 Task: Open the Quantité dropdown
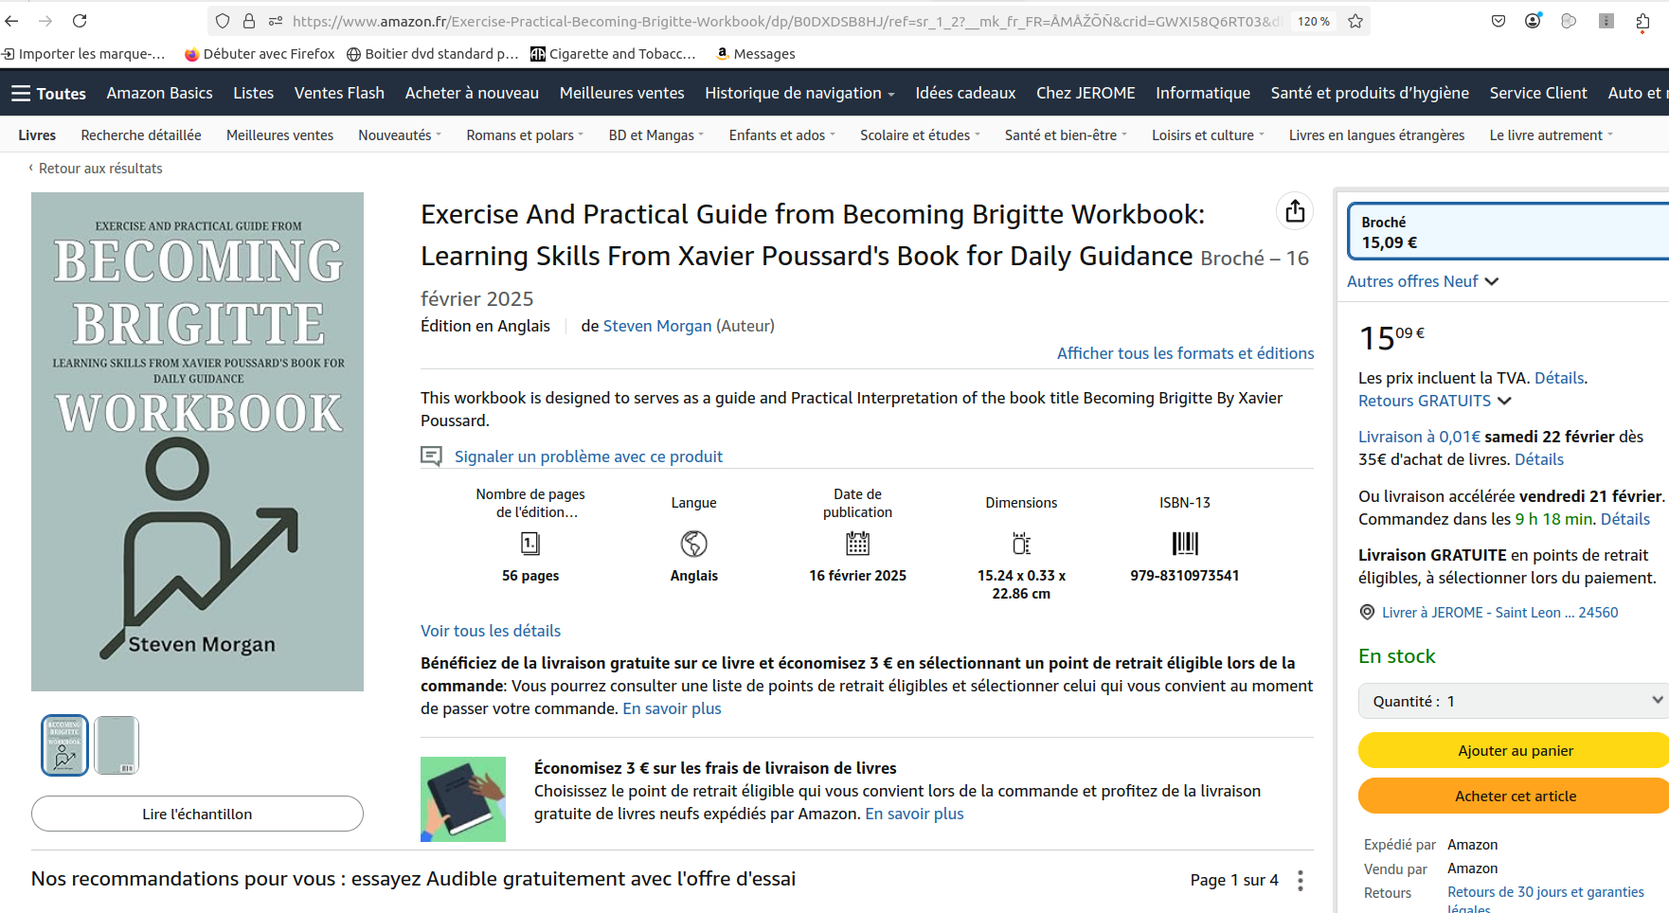coord(1512,701)
